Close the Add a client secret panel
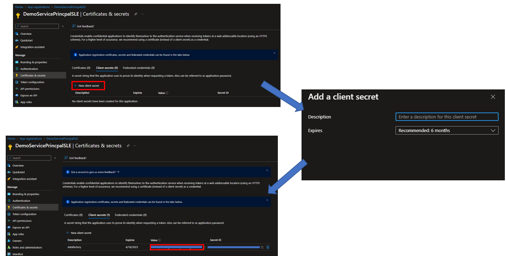 (x=493, y=97)
